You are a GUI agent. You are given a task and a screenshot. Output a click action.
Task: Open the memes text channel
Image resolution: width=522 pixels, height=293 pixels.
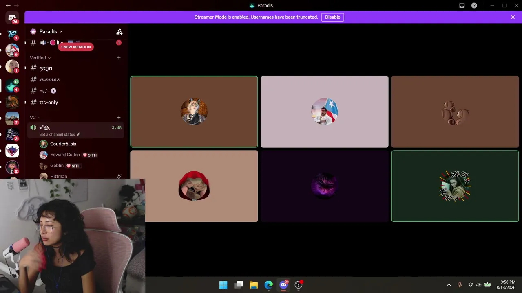pyautogui.click(x=76, y=79)
